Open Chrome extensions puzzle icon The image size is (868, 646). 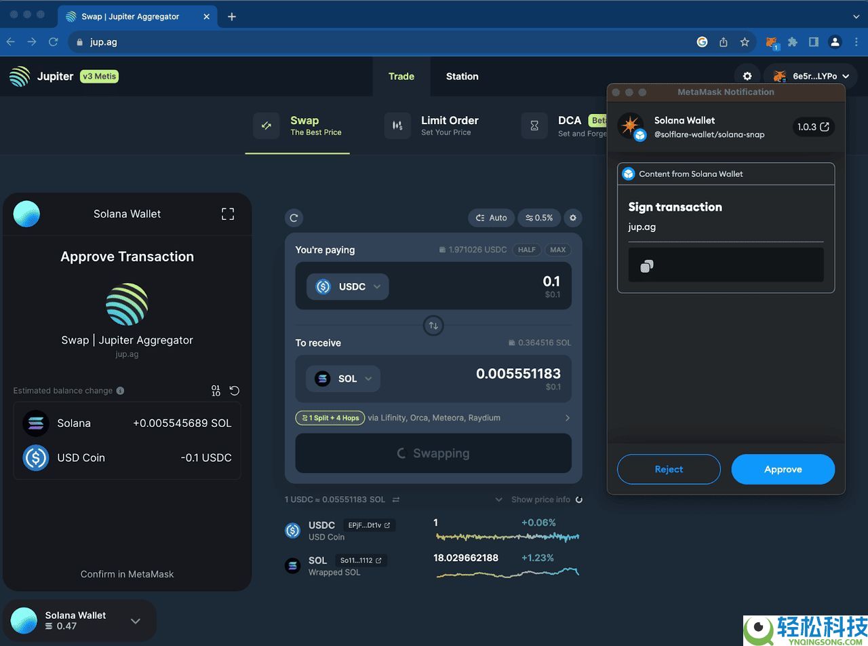pyautogui.click(x=792, y=42)
